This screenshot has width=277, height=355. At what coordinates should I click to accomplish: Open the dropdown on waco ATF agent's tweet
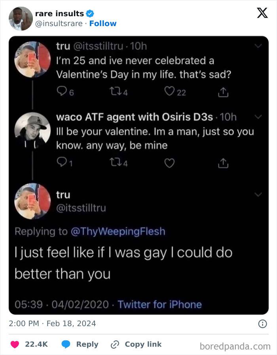point(258,117)
